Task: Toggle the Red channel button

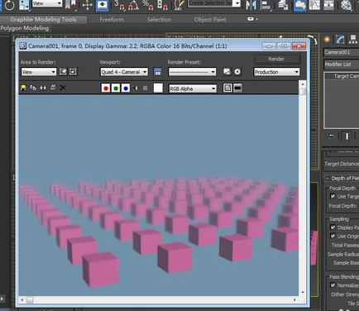Action: point(106,89)
